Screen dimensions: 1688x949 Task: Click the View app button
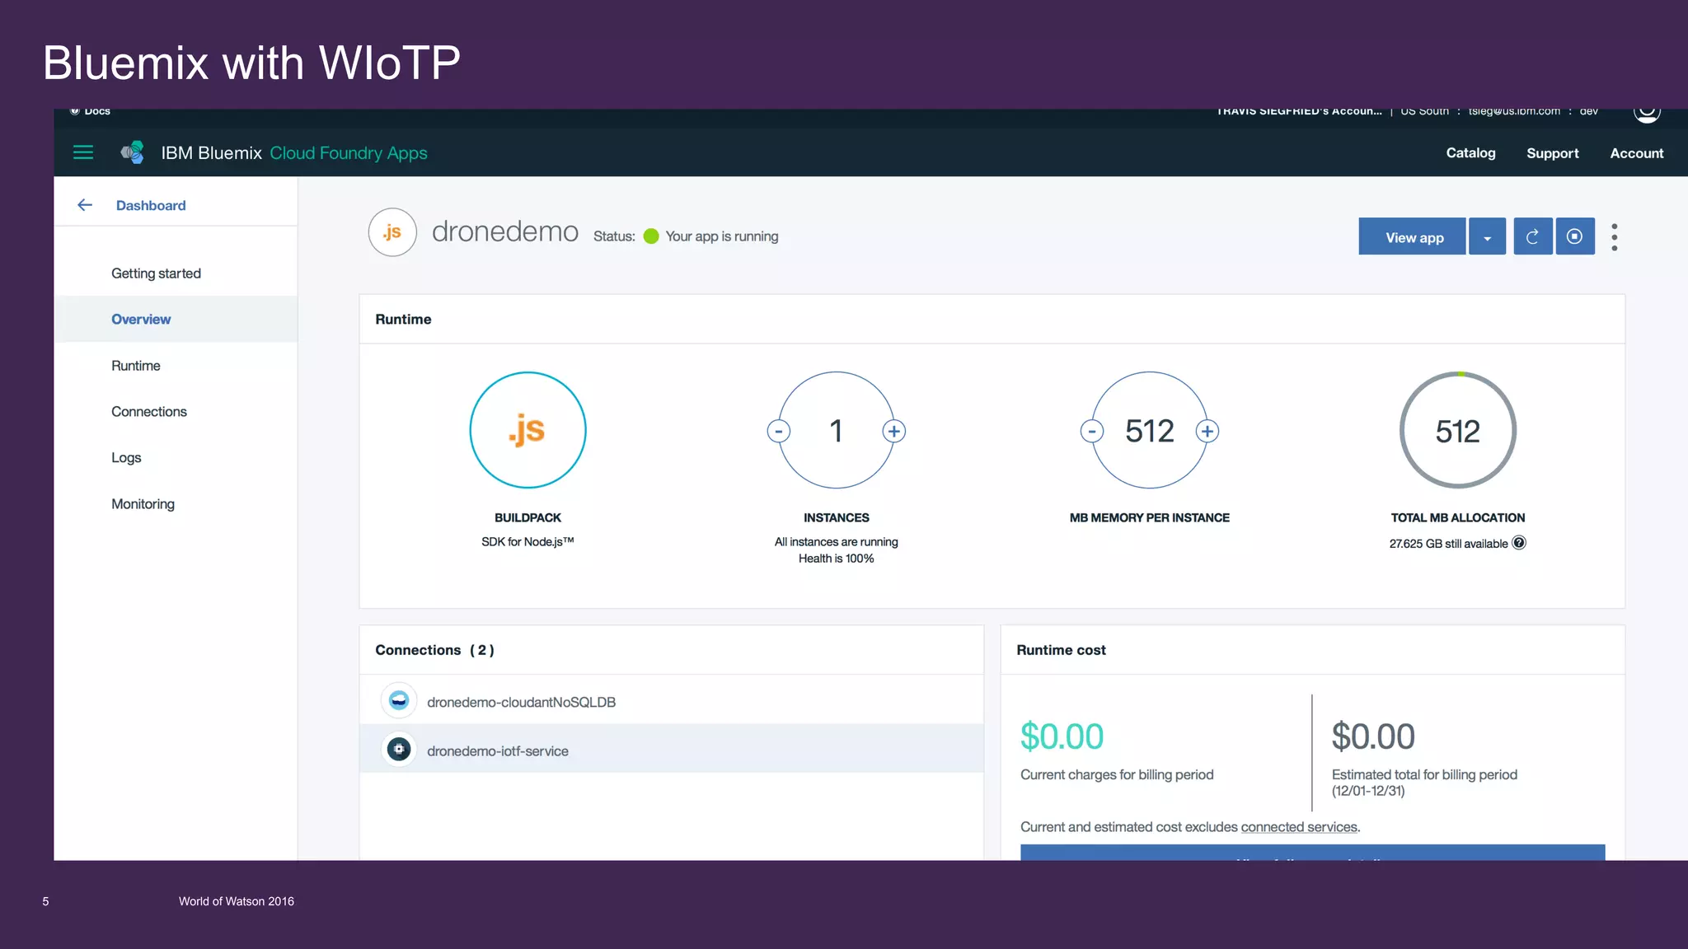tap(1413, 237)
